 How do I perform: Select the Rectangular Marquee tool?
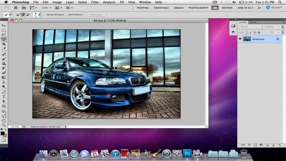(x=4, y=30)
